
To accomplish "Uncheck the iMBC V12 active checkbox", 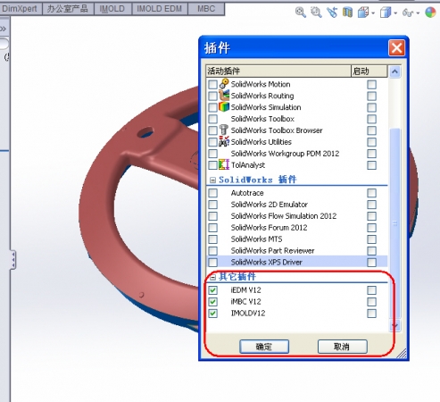I will pyautogui.click(x=212, y=302).
